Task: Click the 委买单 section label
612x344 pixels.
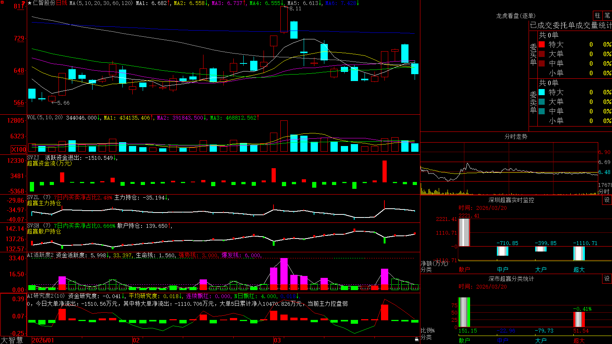Action: (533, 54)
